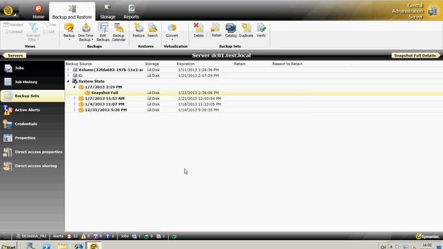443x249 pixels.
Task: Click the Backup ribbon icon
Action: [x=69, y=28]
